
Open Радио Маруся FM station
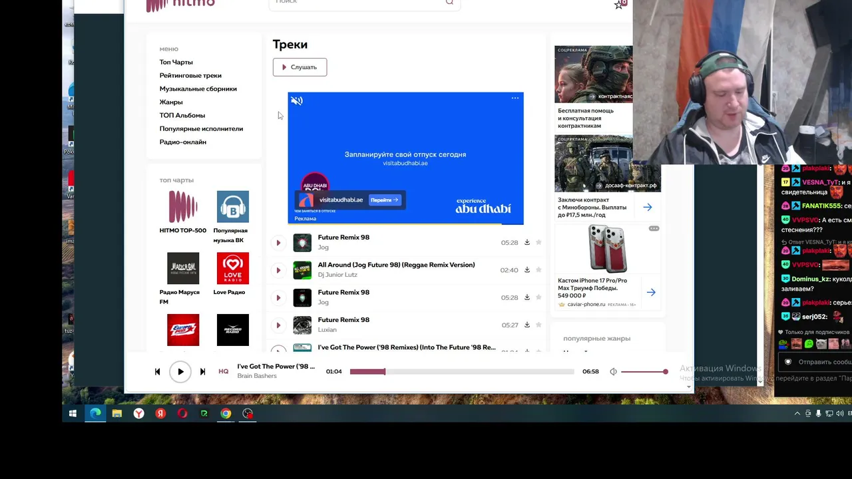[183, 269]
